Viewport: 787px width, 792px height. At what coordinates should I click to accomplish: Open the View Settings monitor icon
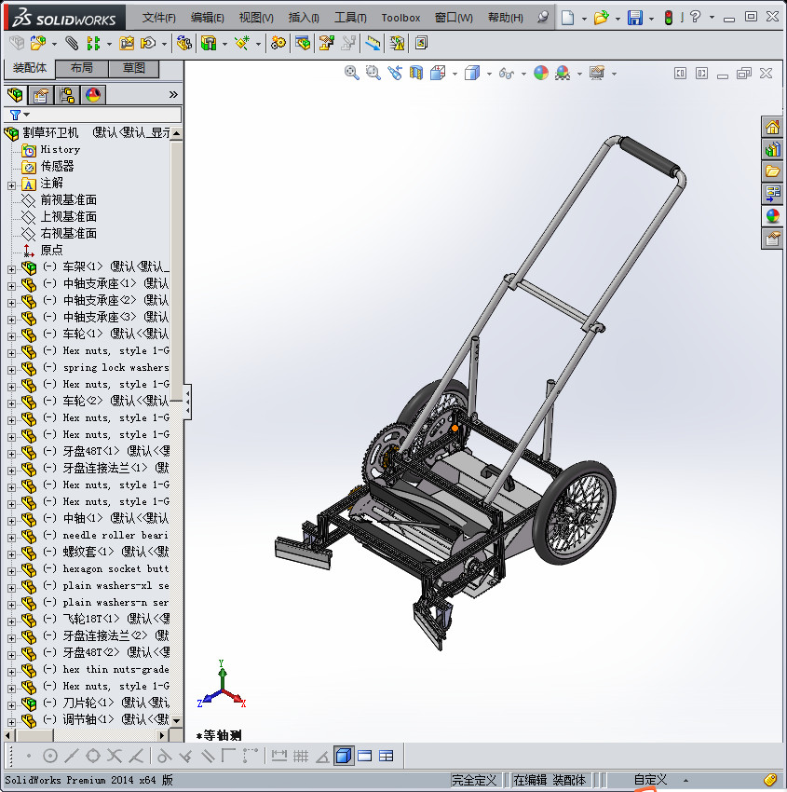point(597,74)
